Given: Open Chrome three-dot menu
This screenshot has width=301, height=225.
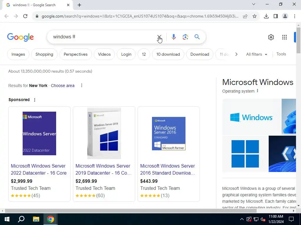Looking at the screenshot, I should tap(295, 16).
